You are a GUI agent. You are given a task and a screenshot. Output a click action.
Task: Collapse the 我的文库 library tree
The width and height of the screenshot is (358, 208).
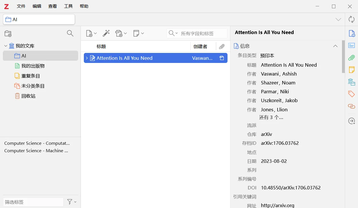tap(6, 46)
